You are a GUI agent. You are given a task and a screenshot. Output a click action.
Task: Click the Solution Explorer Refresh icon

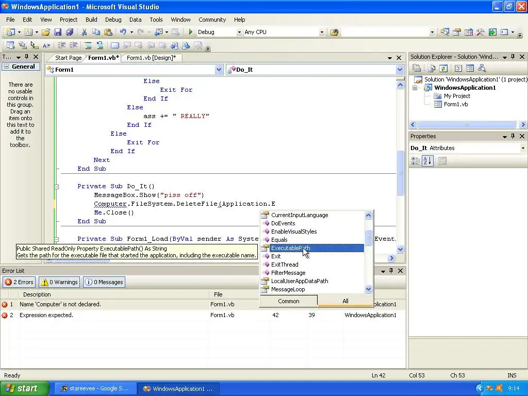(443, 69)
